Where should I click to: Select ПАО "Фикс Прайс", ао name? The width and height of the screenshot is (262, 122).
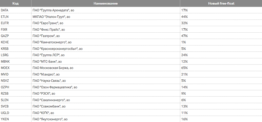(48, 30)
